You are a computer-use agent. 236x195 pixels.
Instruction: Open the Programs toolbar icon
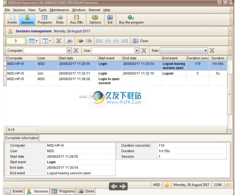coord(45,19)
